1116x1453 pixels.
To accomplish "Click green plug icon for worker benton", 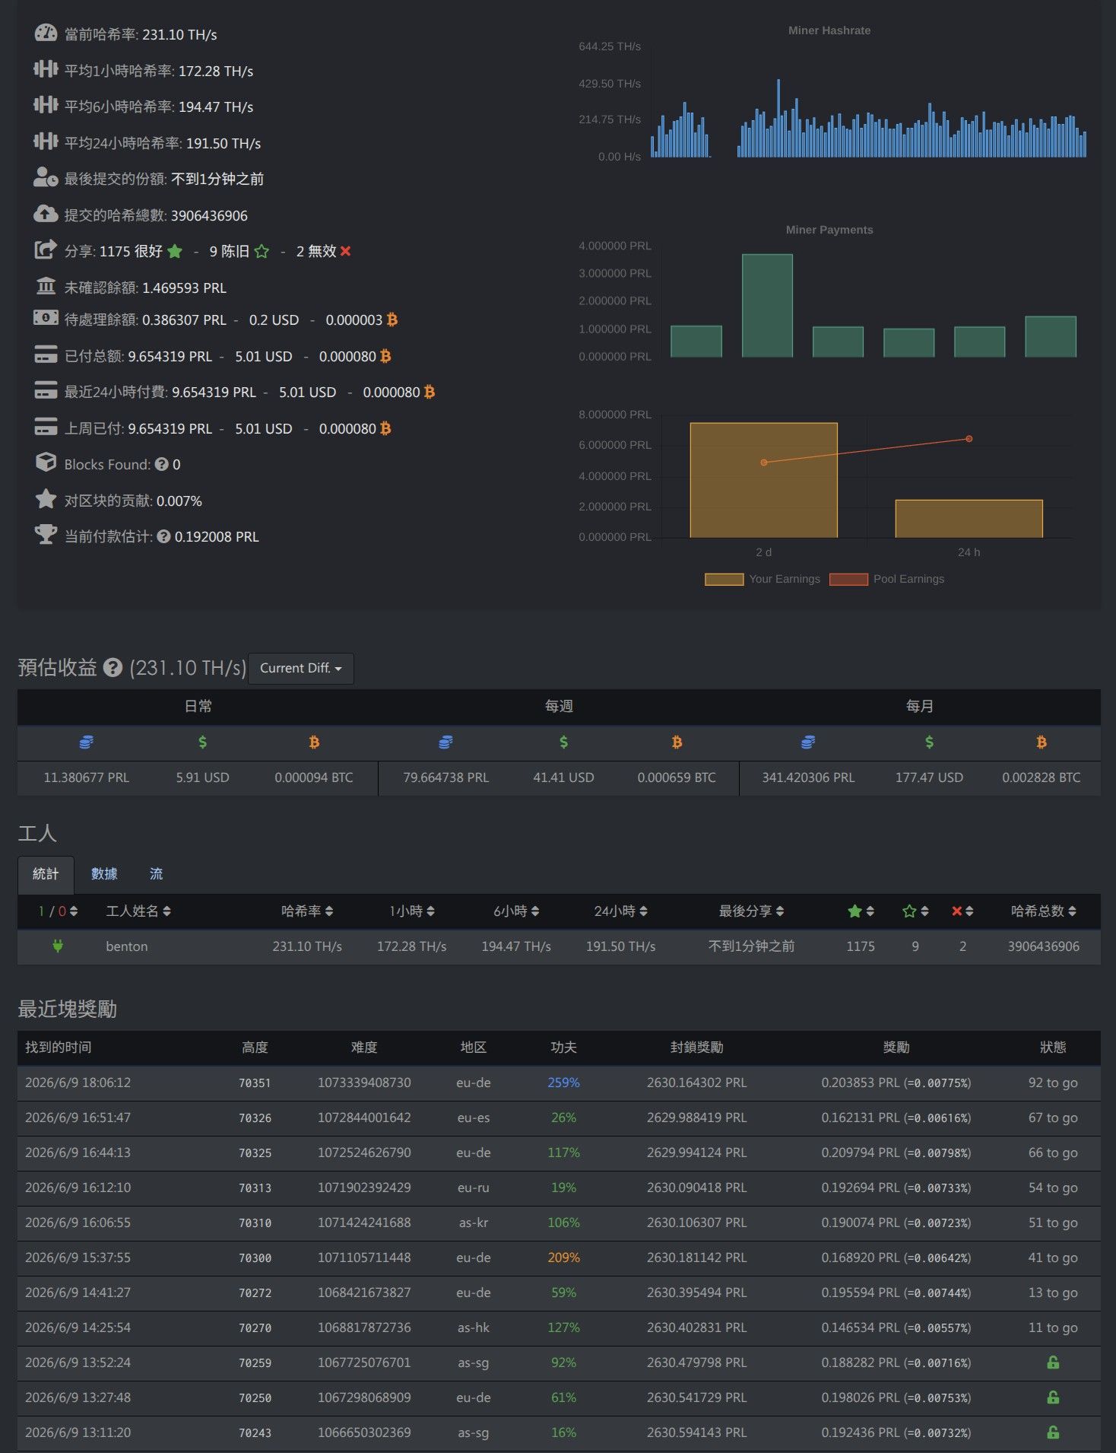I will tap(58, 946).
